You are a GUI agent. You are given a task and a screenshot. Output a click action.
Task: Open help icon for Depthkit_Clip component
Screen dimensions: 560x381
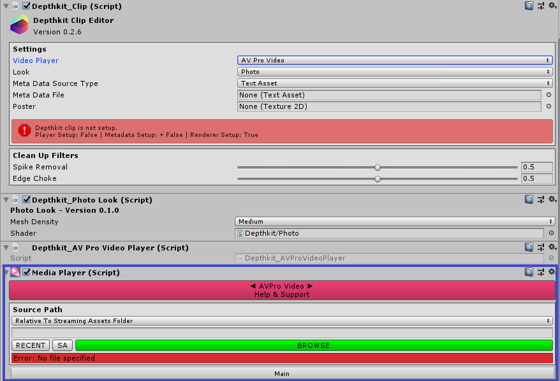click(529, 6)
